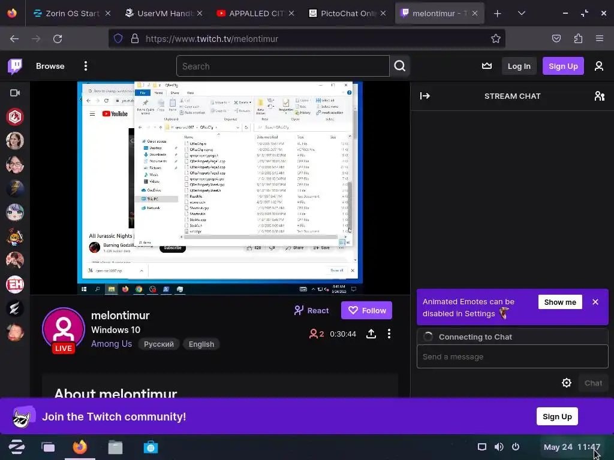Open the Pocket save icon
Viewport: 614px width, 460px height.
556,38
